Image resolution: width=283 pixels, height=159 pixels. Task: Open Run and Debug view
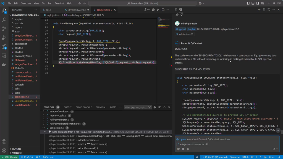(4, 38)
